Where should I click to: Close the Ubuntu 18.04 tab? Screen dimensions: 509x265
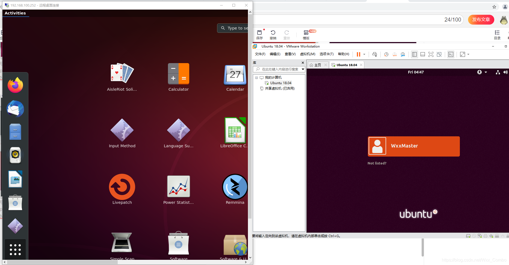[361, 65]
